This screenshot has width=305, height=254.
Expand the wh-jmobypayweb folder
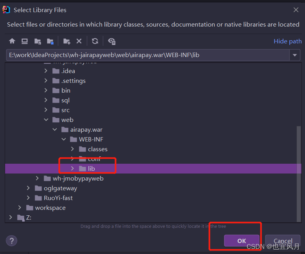point(37,178)
